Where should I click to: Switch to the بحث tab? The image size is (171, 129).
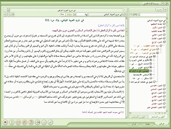(148, 124)
